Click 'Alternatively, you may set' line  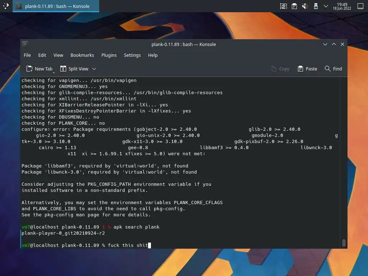pyautogui.click(x=122, y=203)
